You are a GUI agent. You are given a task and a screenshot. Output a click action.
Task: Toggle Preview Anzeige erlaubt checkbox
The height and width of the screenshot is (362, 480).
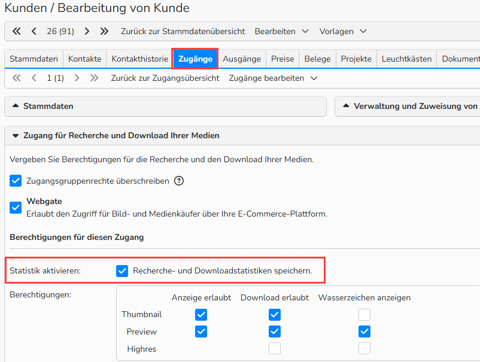click(201, 331)
